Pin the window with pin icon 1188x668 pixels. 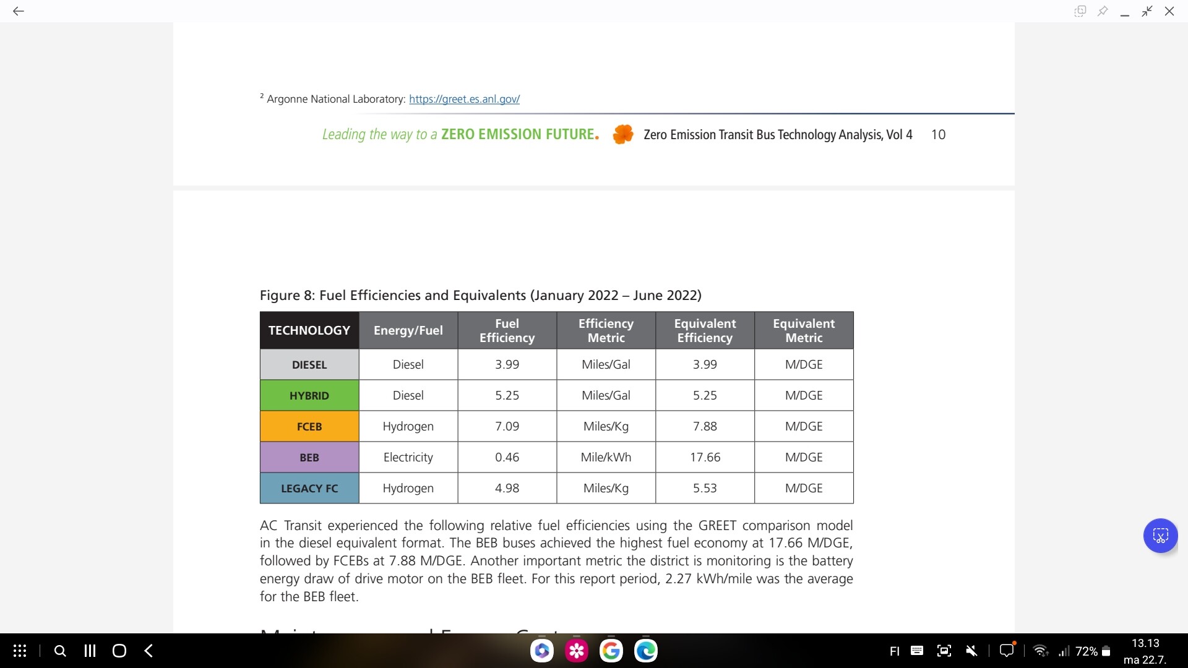coord(1103,11)
